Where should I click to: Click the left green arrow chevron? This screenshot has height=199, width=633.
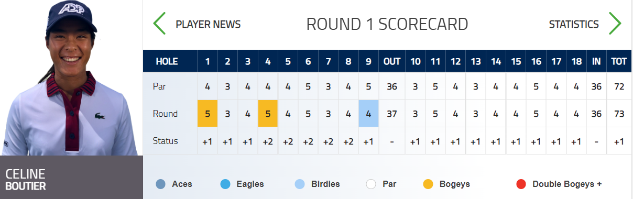pos(159,24)
